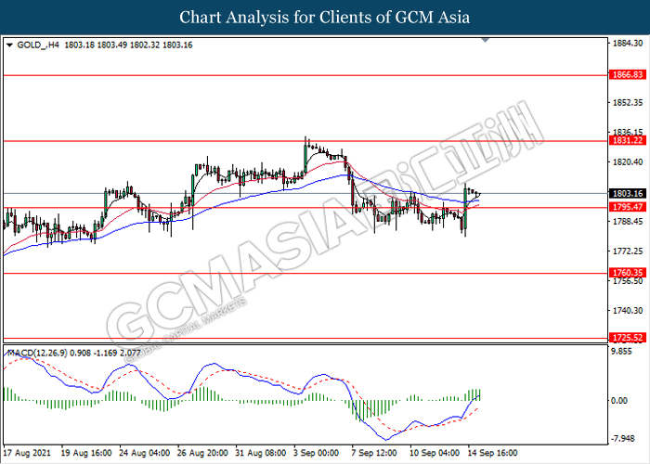
Task: Click the 1803.16 current price label
Action: tap(628, 193)
